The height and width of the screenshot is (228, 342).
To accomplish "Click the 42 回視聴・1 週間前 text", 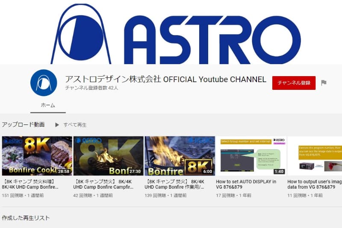I will click(x=93, y=195).
